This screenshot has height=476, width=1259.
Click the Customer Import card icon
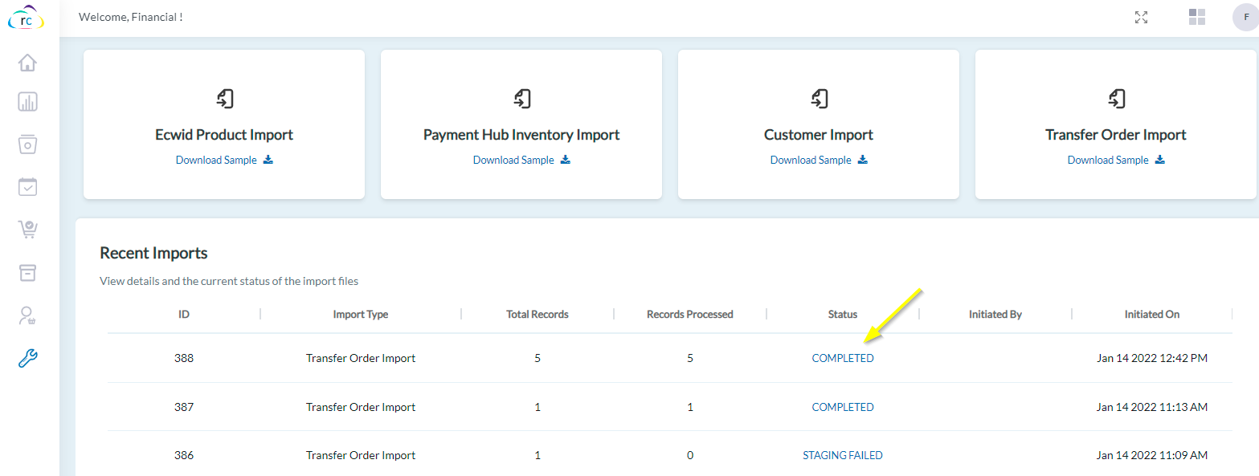pos(818,98)
